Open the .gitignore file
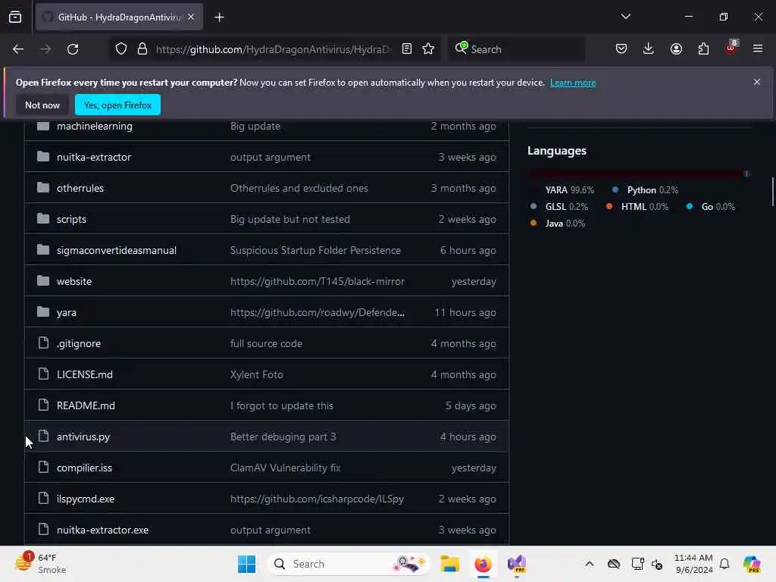 pos(79,343)
